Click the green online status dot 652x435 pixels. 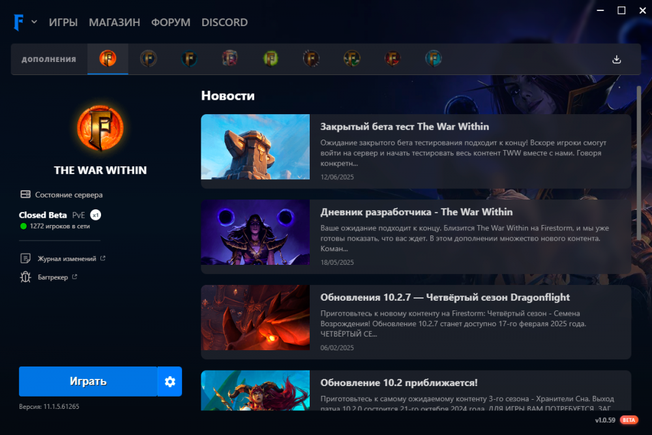(x=23, y=226)
